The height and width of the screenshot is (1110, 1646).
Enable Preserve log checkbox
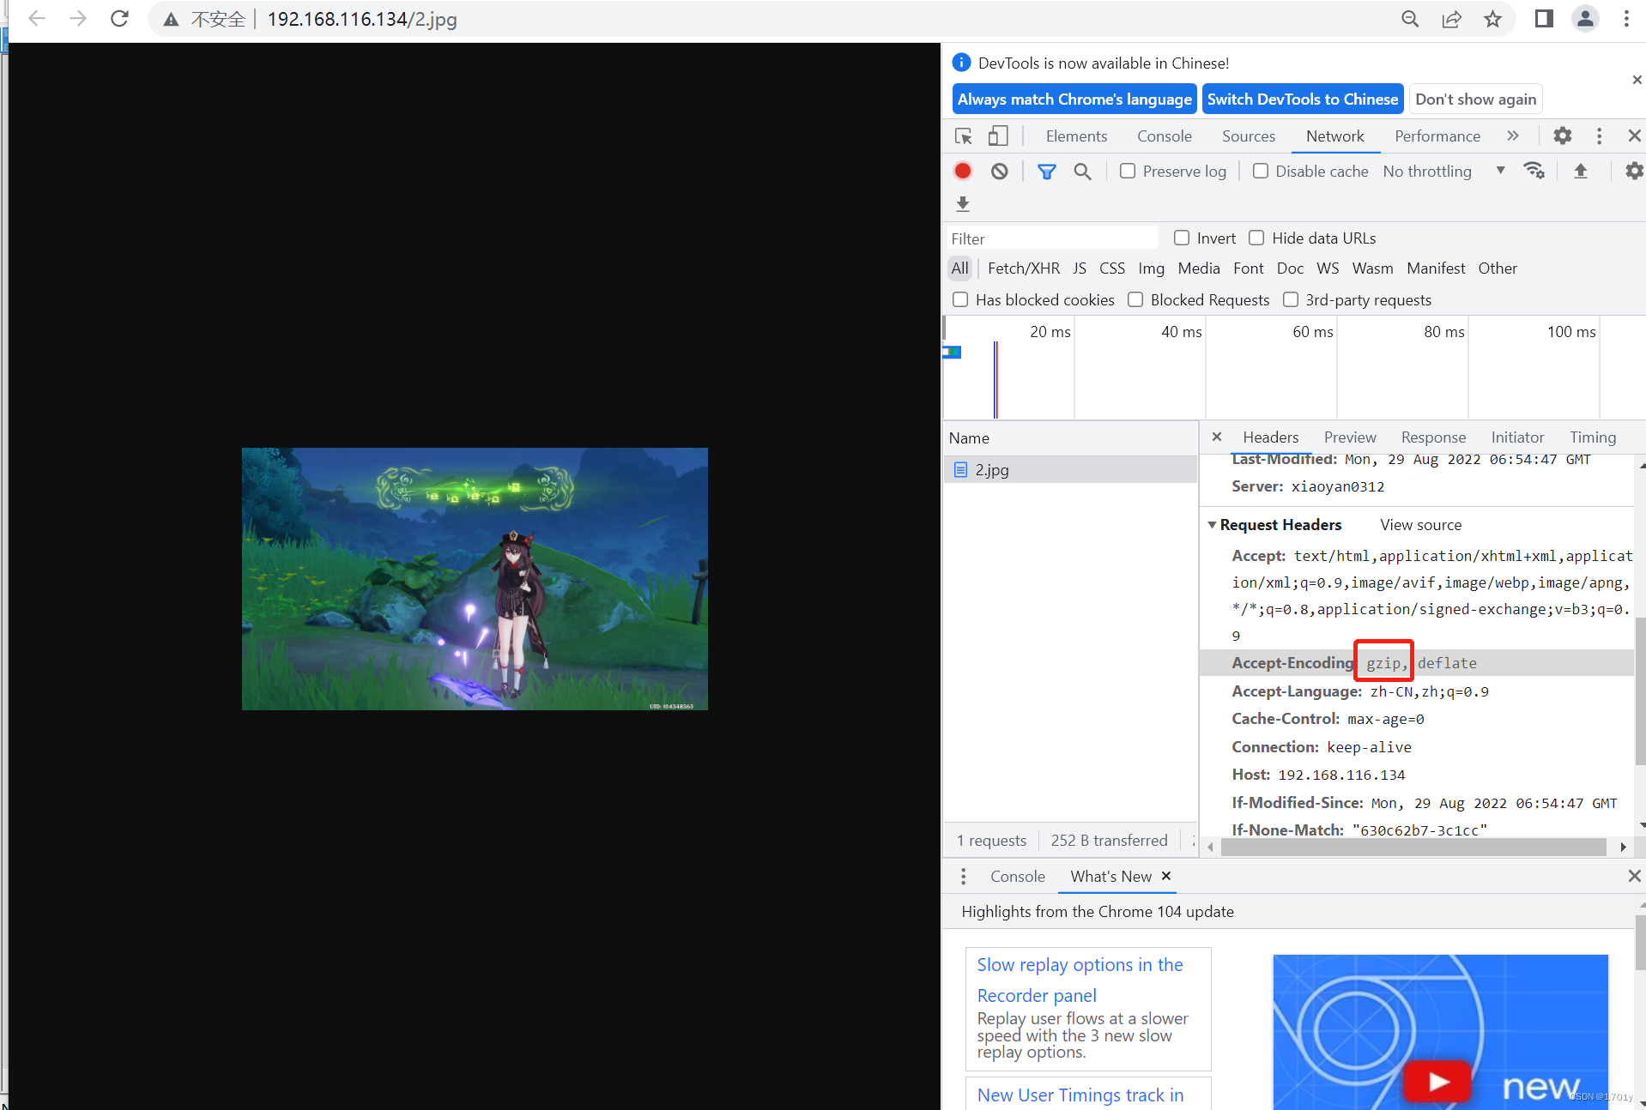coord(1128,172)
